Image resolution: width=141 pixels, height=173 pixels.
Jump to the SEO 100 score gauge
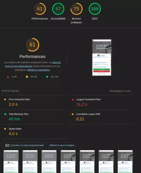(95, 9)
